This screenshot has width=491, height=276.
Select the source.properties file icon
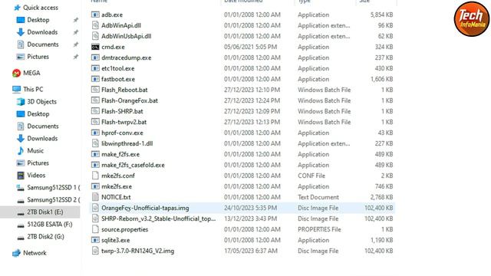[95, 229]
